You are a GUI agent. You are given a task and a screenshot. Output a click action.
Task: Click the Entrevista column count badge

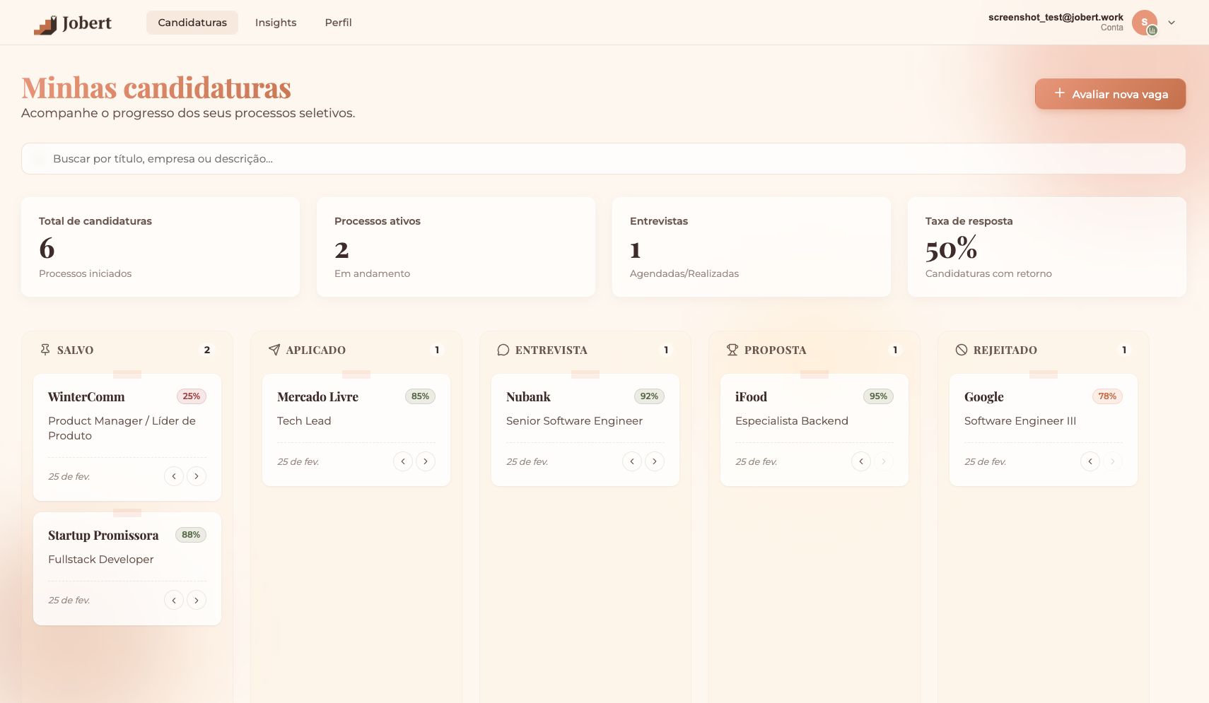pos(666,350)
